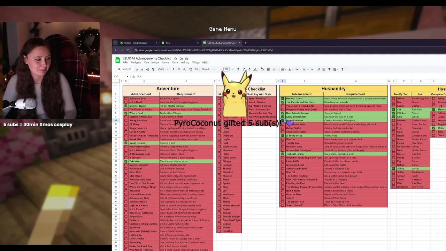The height and width of the screenshot is (251, 446).
Task: Select the paint format roller icon
Action: click(x=153, y=69)
